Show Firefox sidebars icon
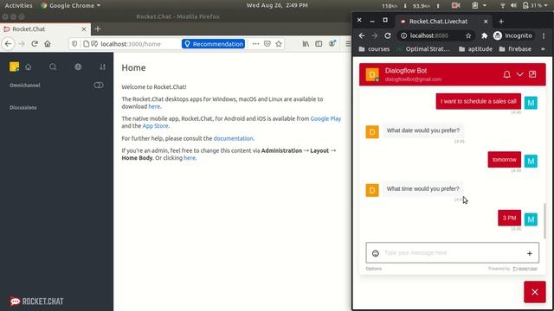Image resolution: width=554 pixels, height=311 pixels. point(319,44)
